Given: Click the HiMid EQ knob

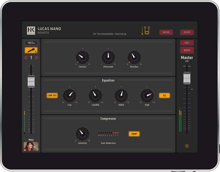Looking at the screenshot, I should pos(121,95).
